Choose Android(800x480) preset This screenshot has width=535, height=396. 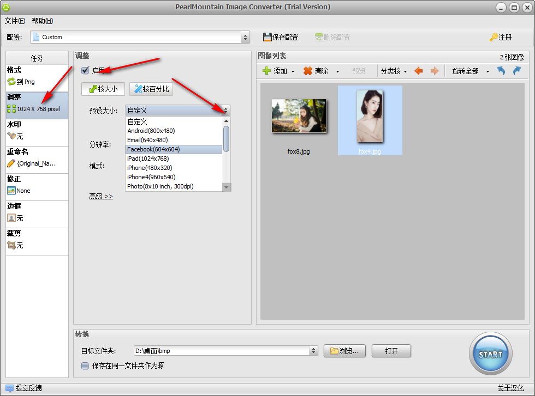click(174, 131)
